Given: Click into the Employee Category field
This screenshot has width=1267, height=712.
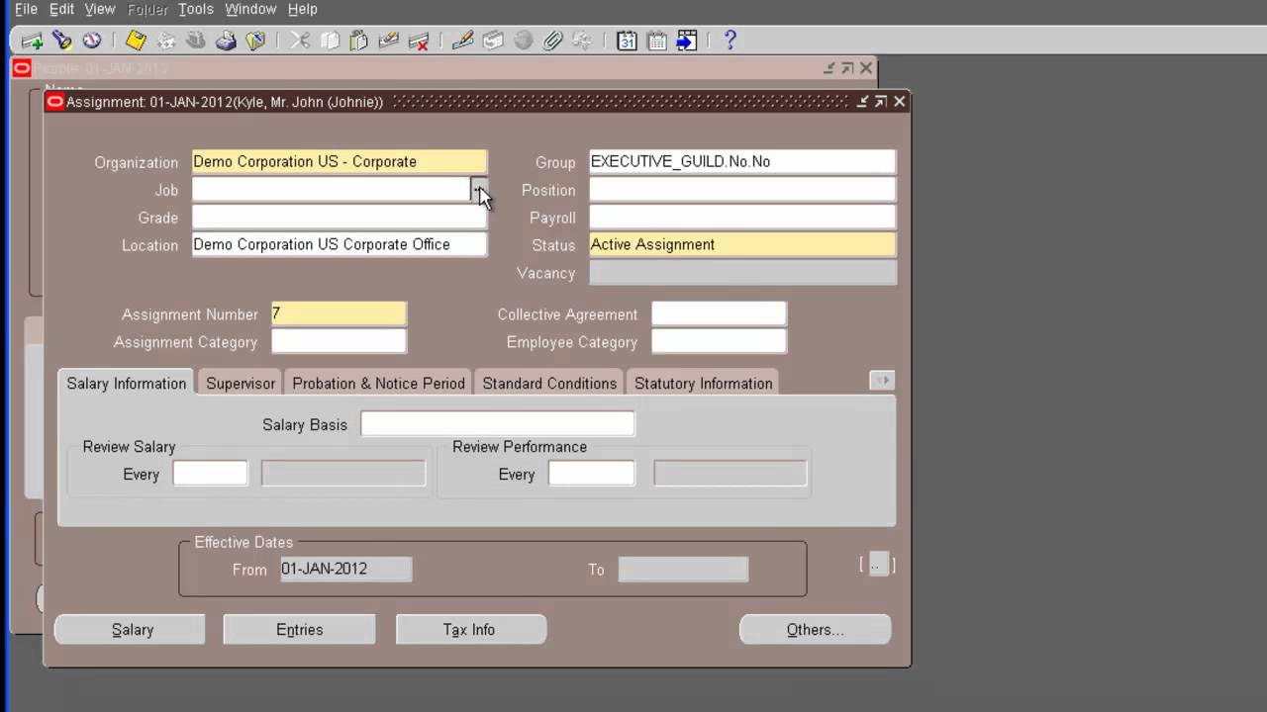Looking at the screenshot, I should click(x=719, y=341).
